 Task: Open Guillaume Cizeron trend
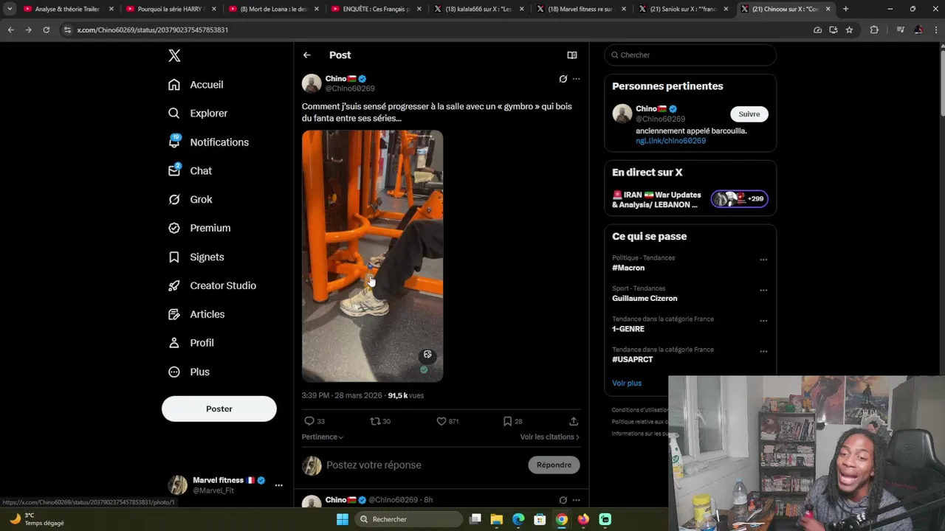coord(645,299)
